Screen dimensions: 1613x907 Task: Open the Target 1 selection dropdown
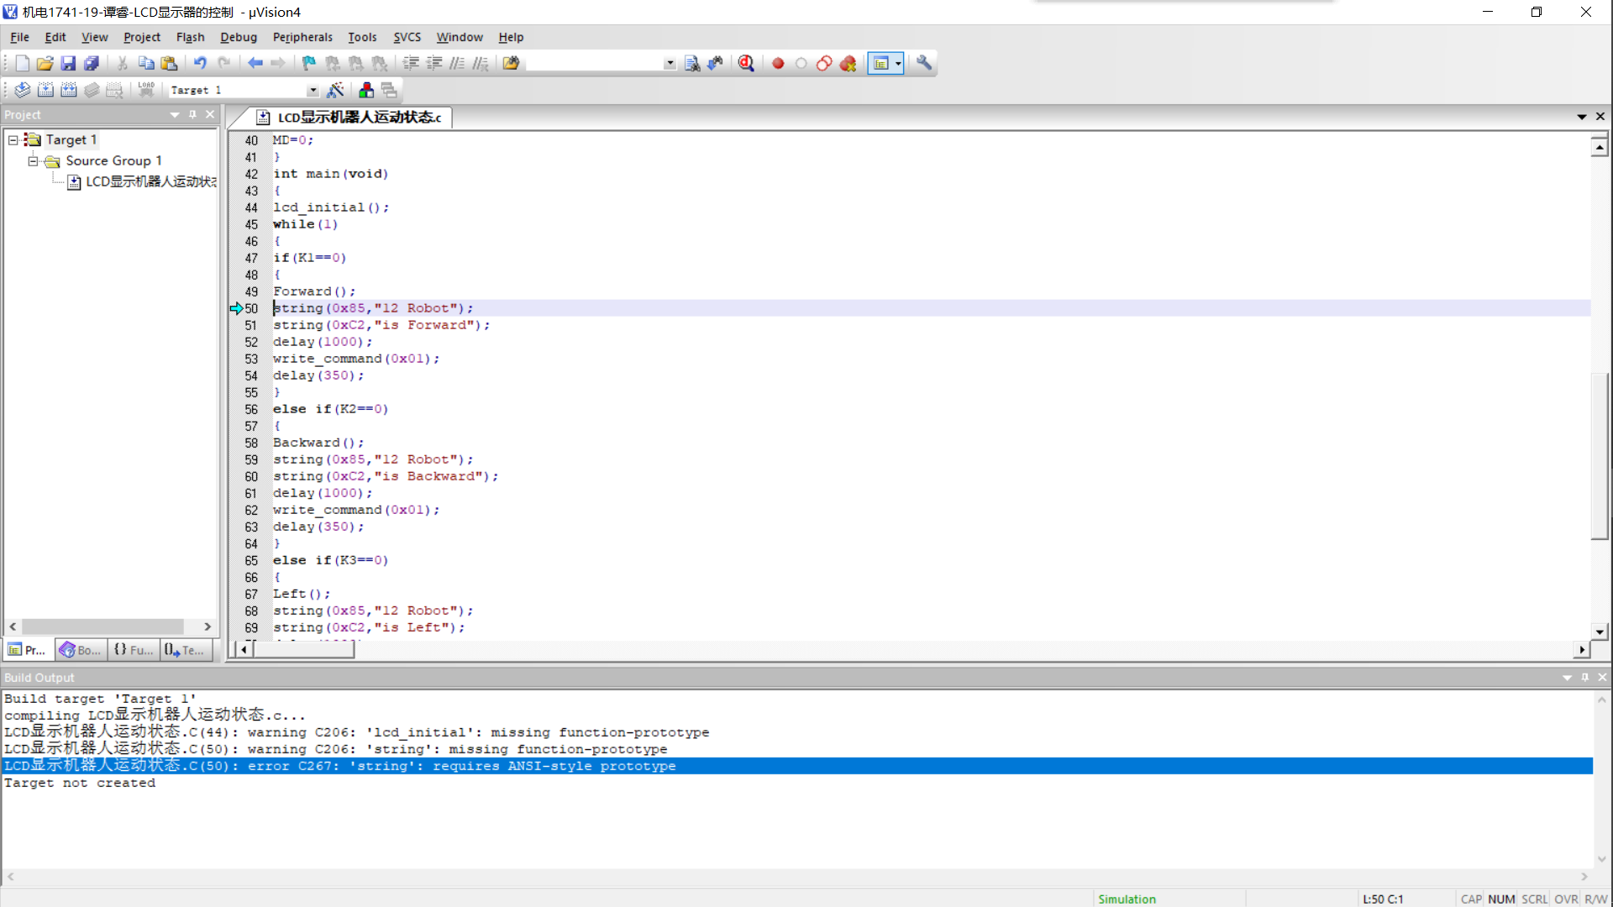point(313,90)
